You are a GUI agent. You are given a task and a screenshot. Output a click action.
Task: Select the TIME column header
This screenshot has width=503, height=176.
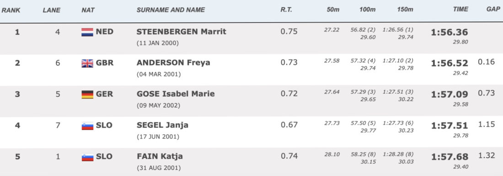coord(460,10)
